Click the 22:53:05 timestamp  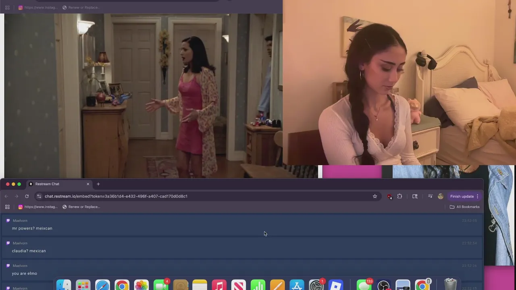(x=469, y=221)
